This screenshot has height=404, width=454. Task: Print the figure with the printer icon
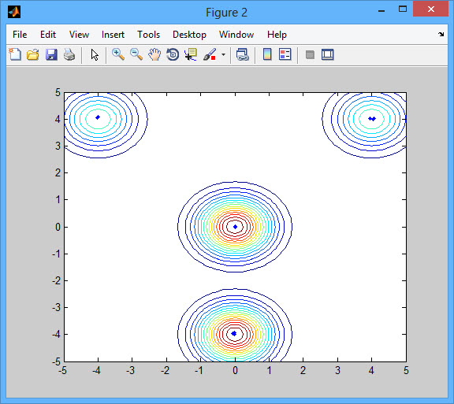(69, 54)
